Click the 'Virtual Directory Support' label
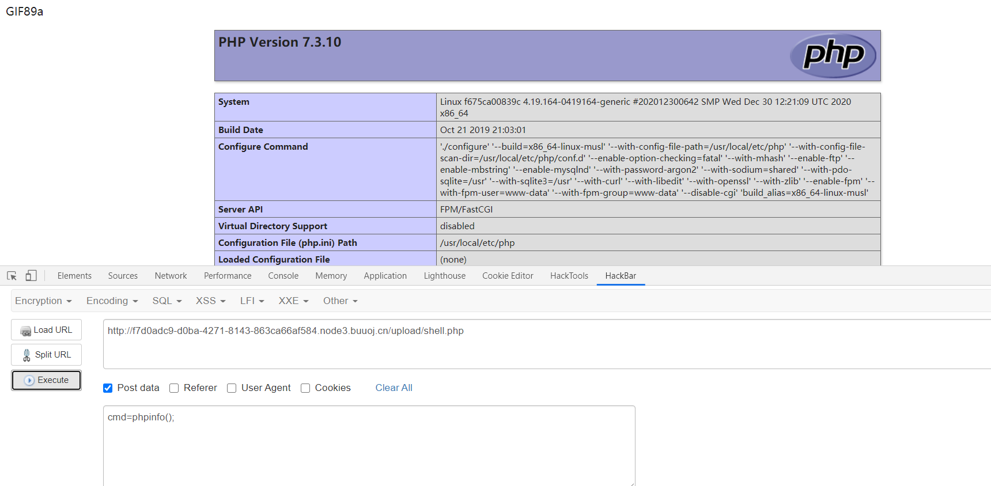991x486 pixels. coord(273,226)
